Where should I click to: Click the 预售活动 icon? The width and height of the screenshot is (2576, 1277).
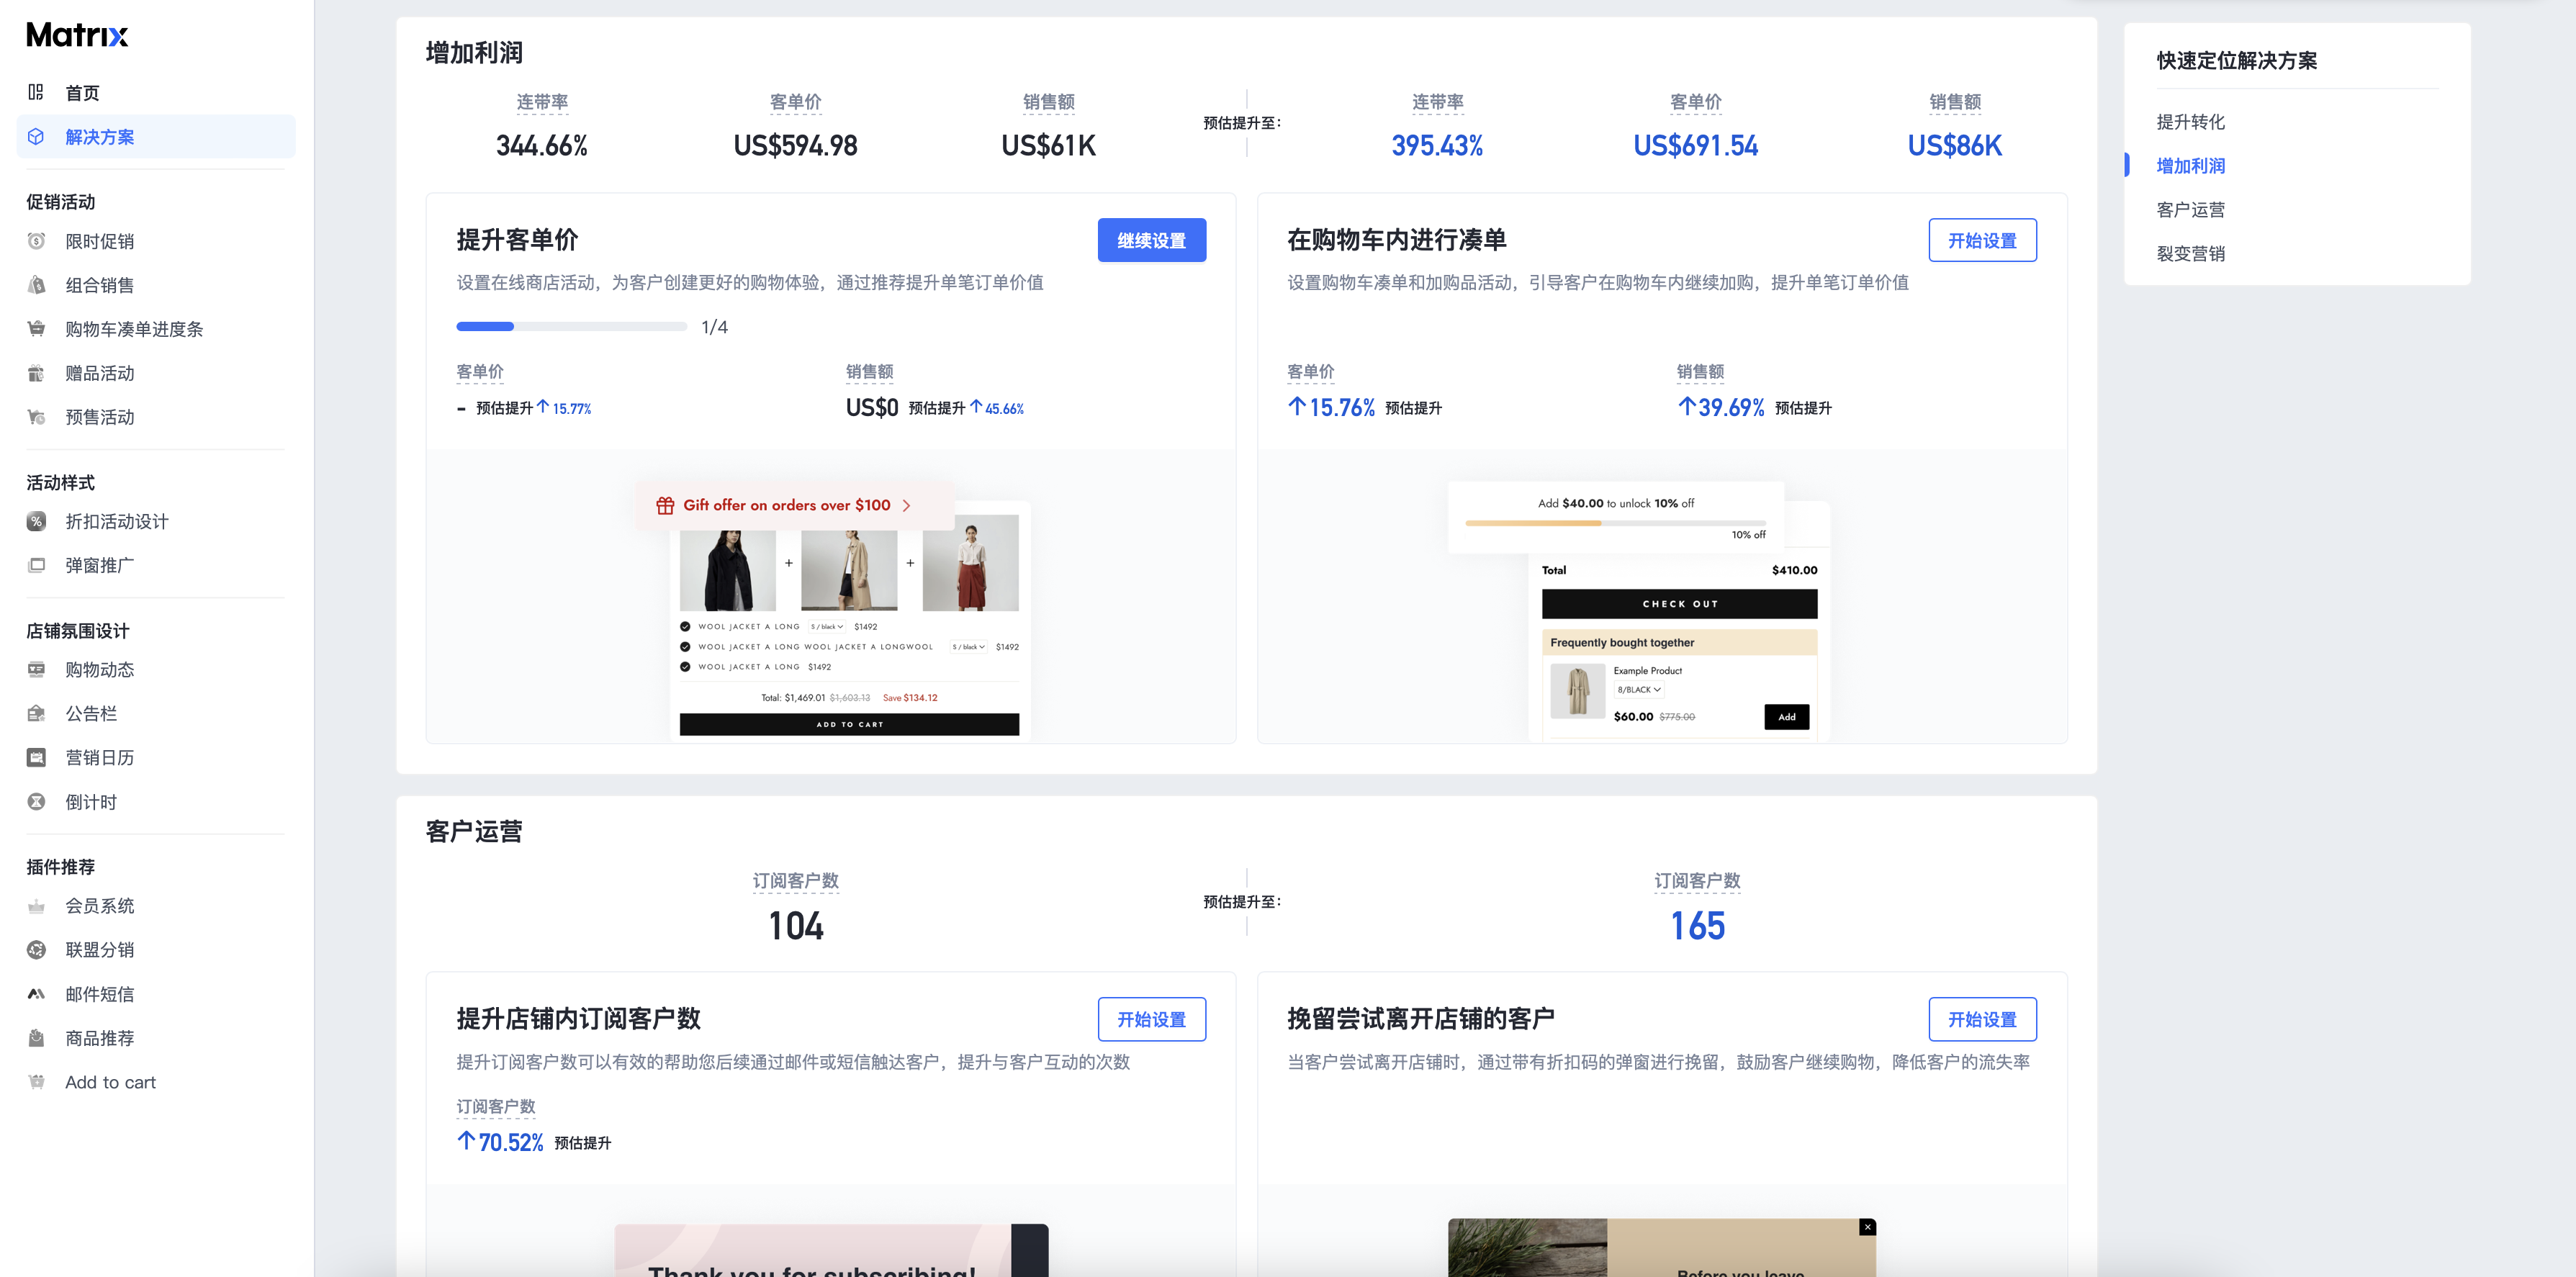(x=36, y=417)
